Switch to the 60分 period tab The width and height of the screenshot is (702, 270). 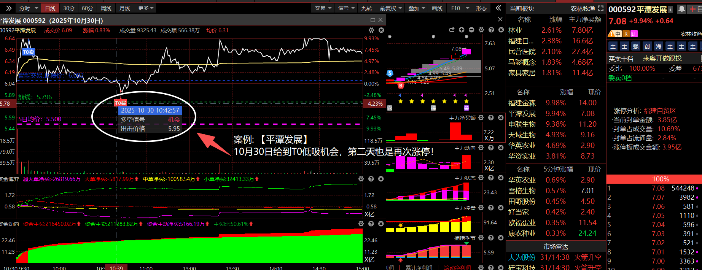click(87, 8)
